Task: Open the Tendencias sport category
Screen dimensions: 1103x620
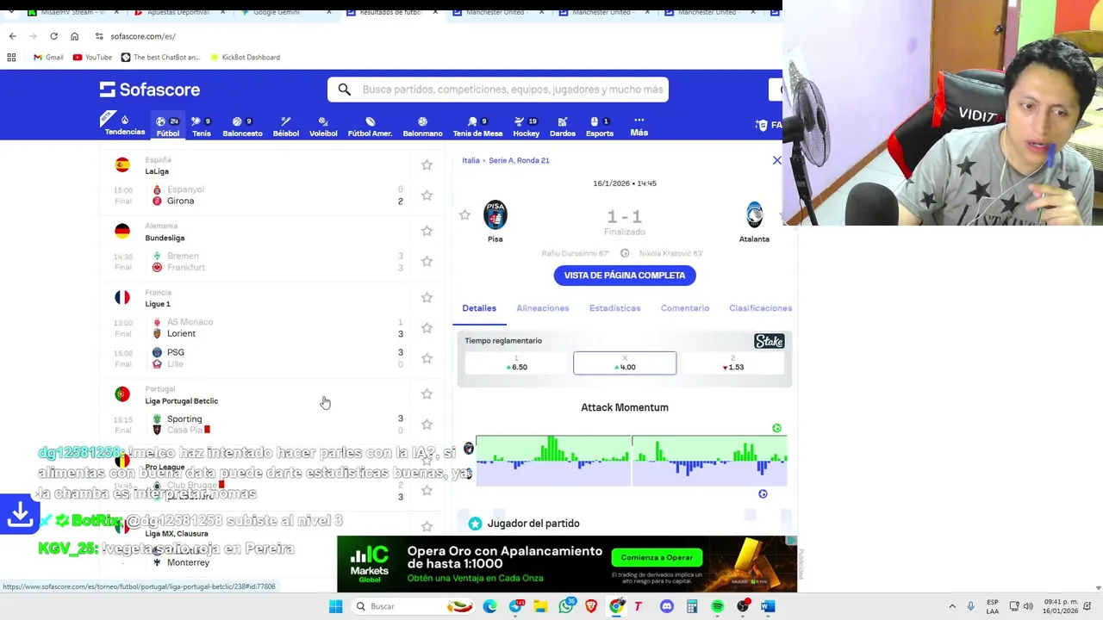Action: point(125,126)
